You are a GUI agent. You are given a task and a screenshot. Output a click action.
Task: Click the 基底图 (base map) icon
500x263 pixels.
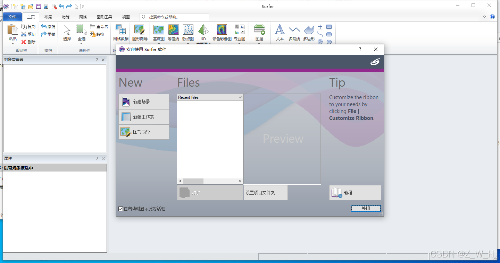click(159, 29)
